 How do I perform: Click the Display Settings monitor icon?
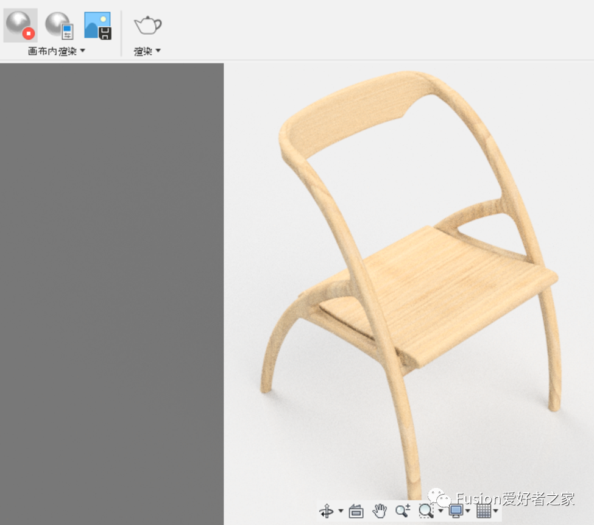point(456,511)
